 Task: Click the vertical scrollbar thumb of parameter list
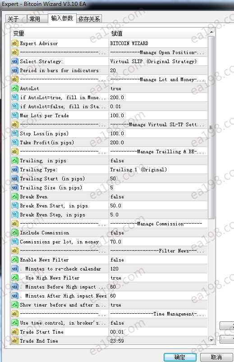click(211, 127)
